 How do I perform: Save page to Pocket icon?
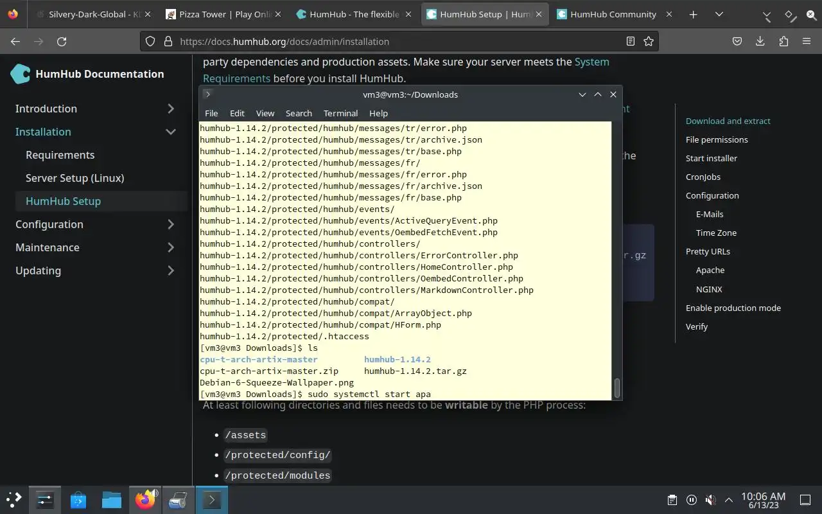tap(737, 41)
